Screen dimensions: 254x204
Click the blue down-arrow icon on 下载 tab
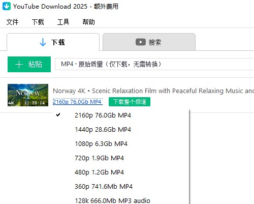coord(43,42)
